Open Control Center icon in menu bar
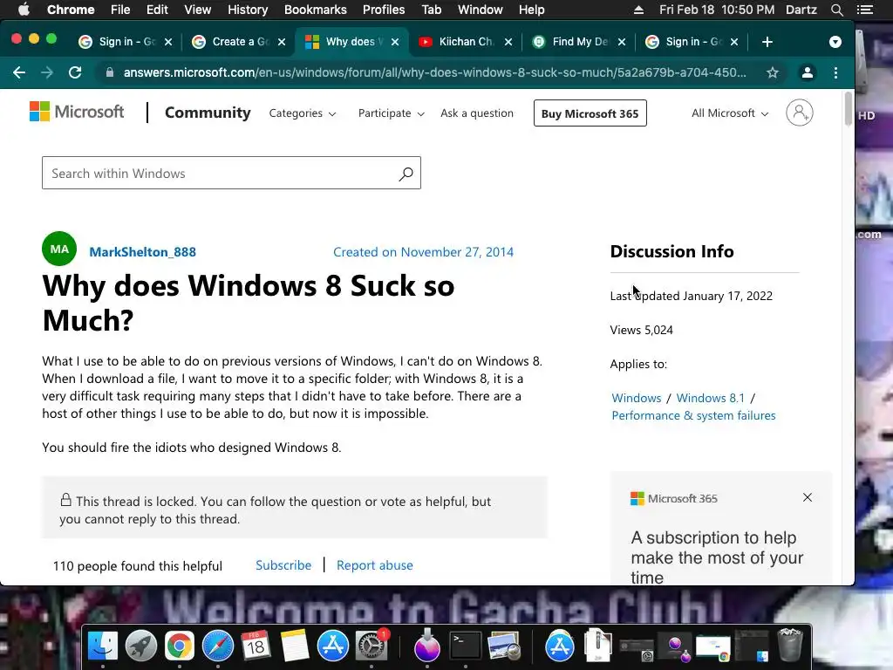The width and height of the screenshot is (893, 670). [864, 10]
